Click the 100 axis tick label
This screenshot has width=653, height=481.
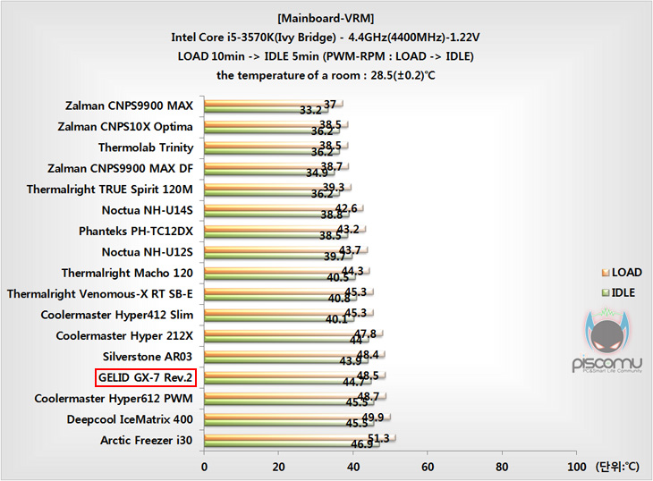tap(577, 468)
